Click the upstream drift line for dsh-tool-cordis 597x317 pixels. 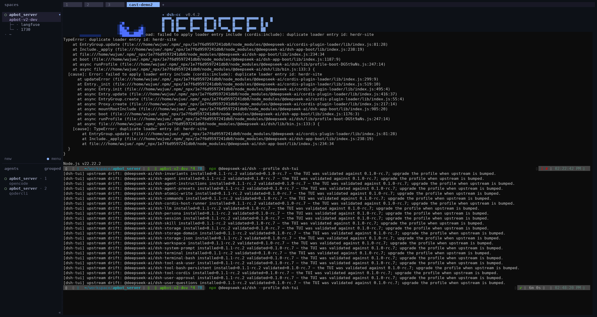281,273
